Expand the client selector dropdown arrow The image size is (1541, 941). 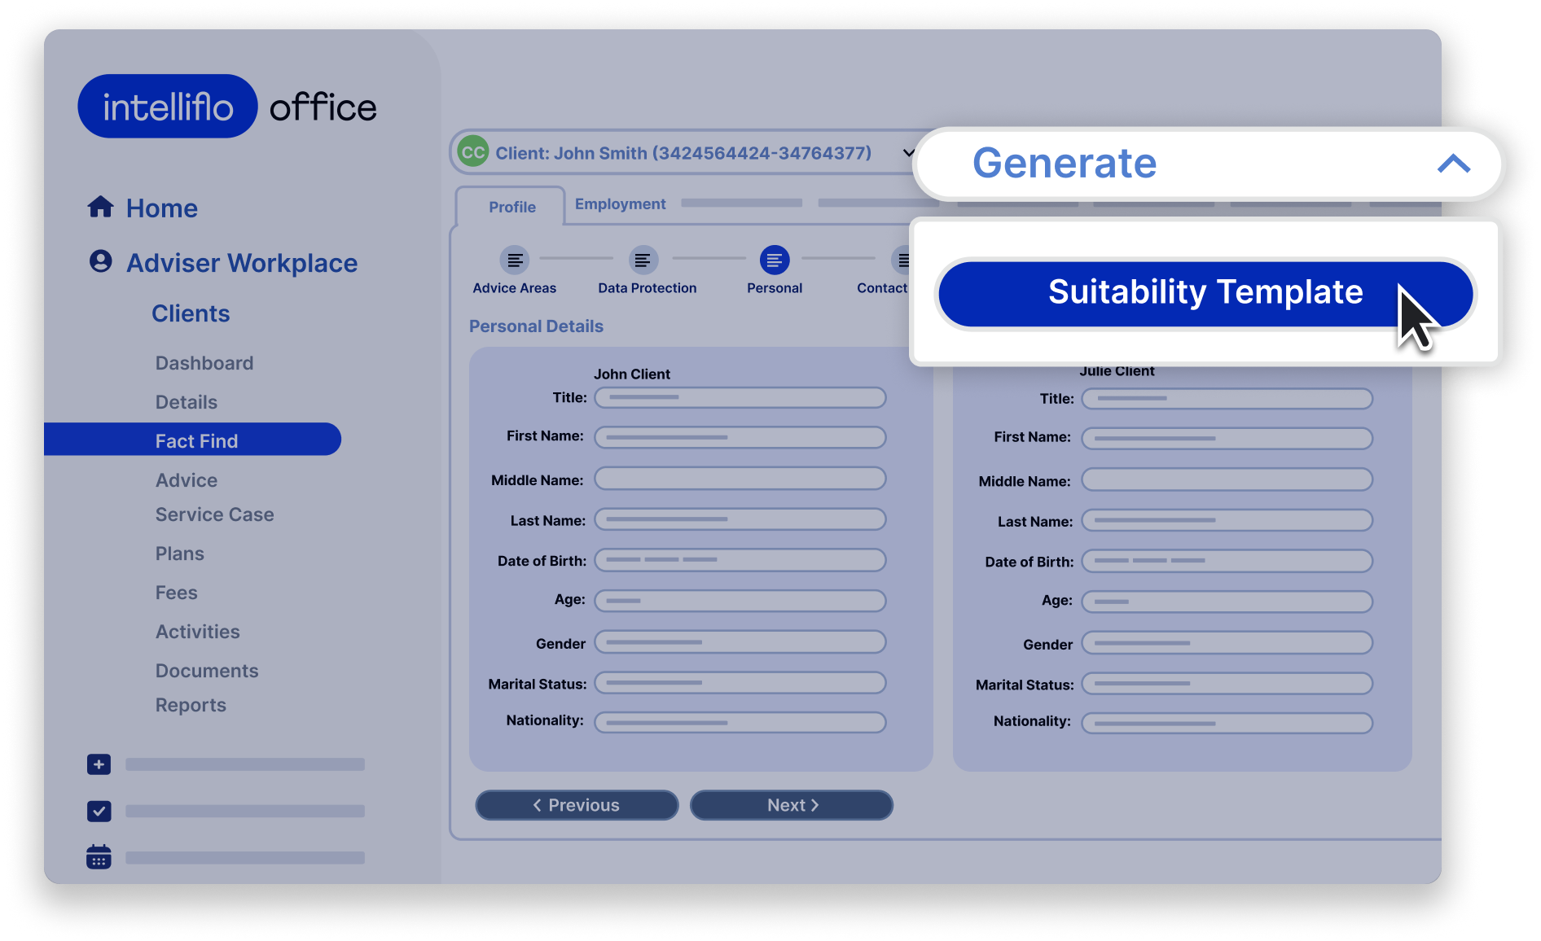pos(908,153)
